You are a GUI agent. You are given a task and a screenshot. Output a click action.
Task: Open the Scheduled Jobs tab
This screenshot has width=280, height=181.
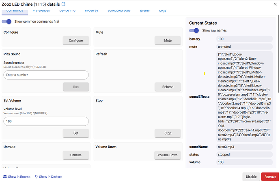[119, 11]
